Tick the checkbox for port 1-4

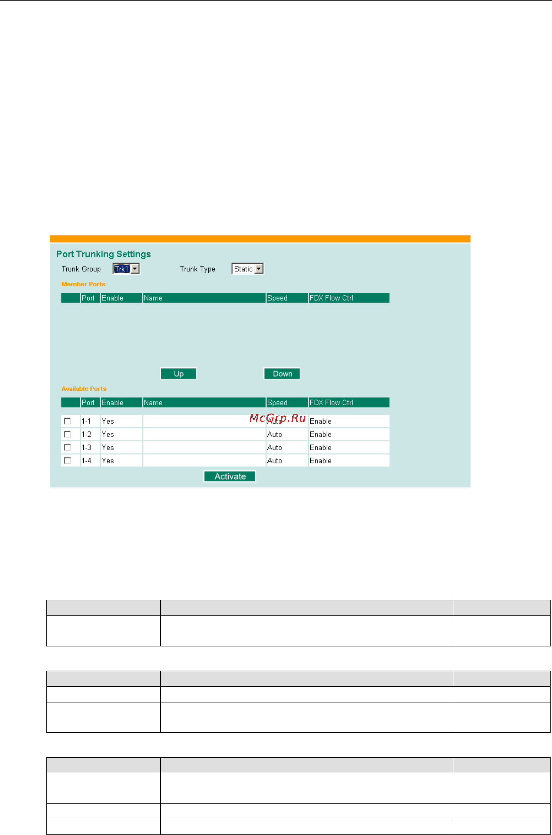point(67,460)
